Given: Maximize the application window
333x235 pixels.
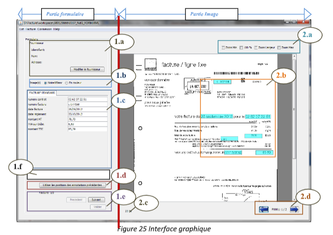Looking at the screenshot, I should click(294, 22).
